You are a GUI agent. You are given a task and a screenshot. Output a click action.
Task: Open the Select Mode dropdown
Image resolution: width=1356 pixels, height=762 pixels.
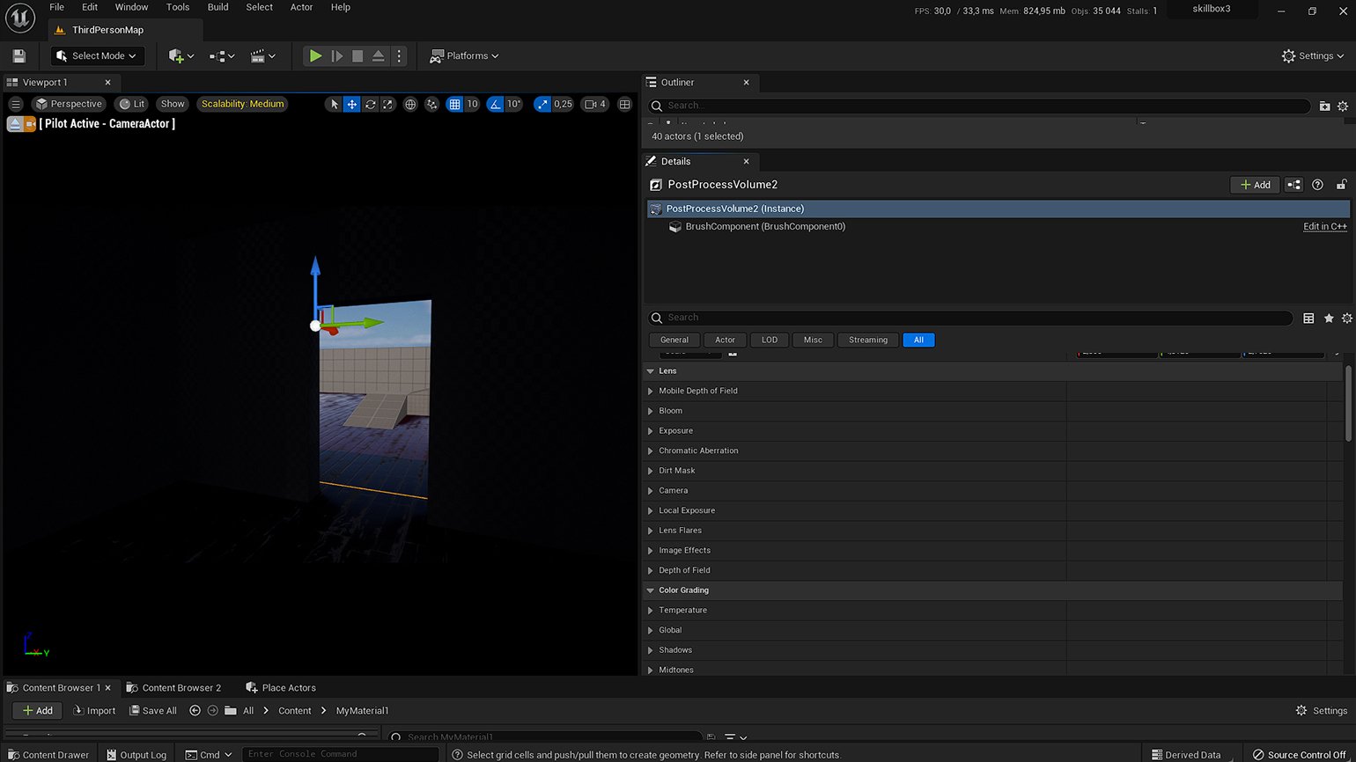click(98, 55)
